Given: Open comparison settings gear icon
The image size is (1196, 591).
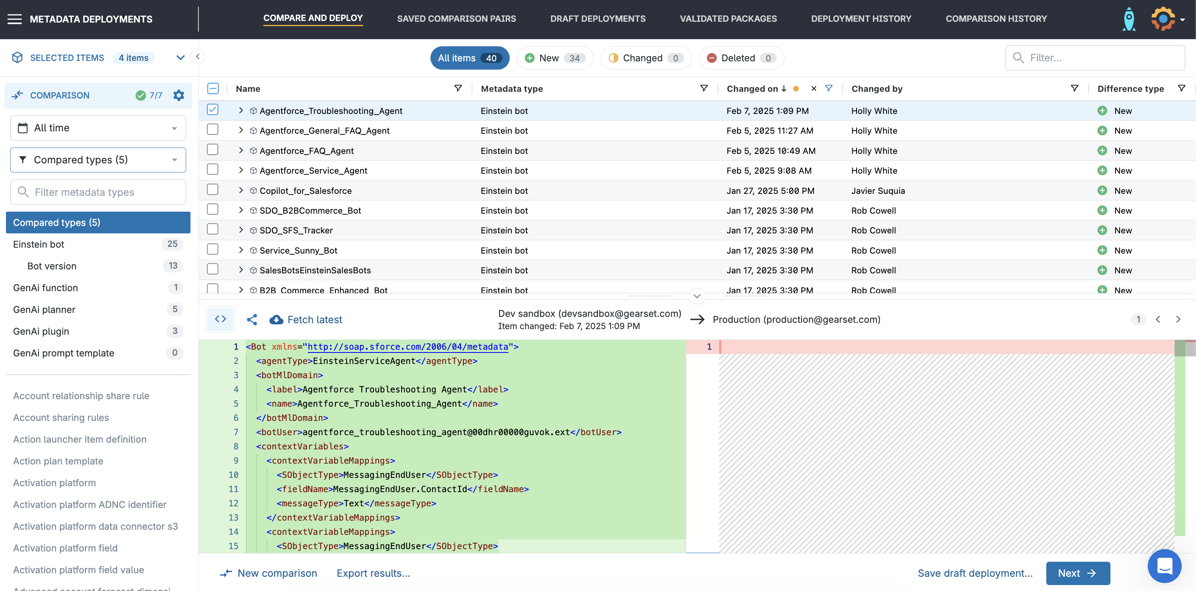Looking at the screenshot, I should 179,95.
